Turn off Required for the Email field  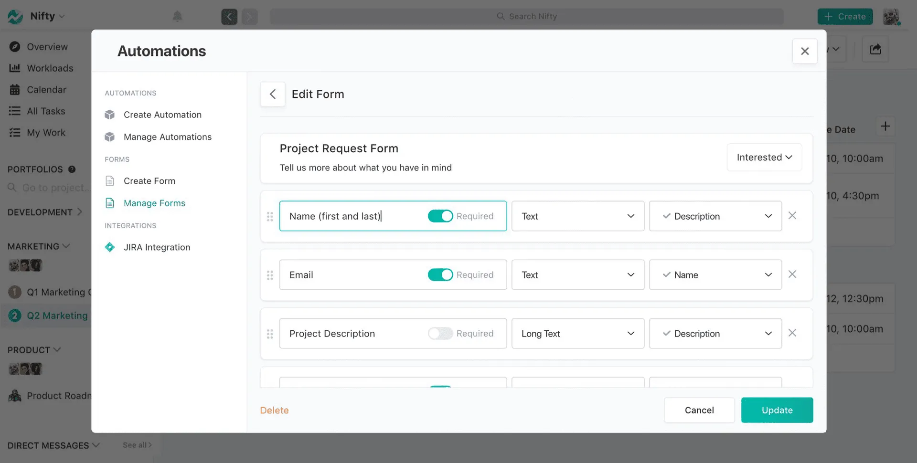[x=440, y=274]
